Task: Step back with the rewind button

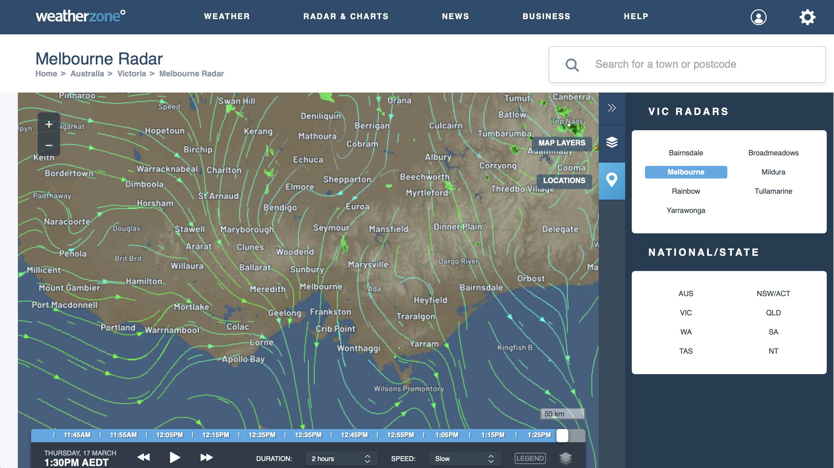Action: 143,457
